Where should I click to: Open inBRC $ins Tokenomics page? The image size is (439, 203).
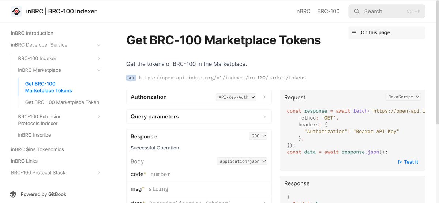coord(37,149)
